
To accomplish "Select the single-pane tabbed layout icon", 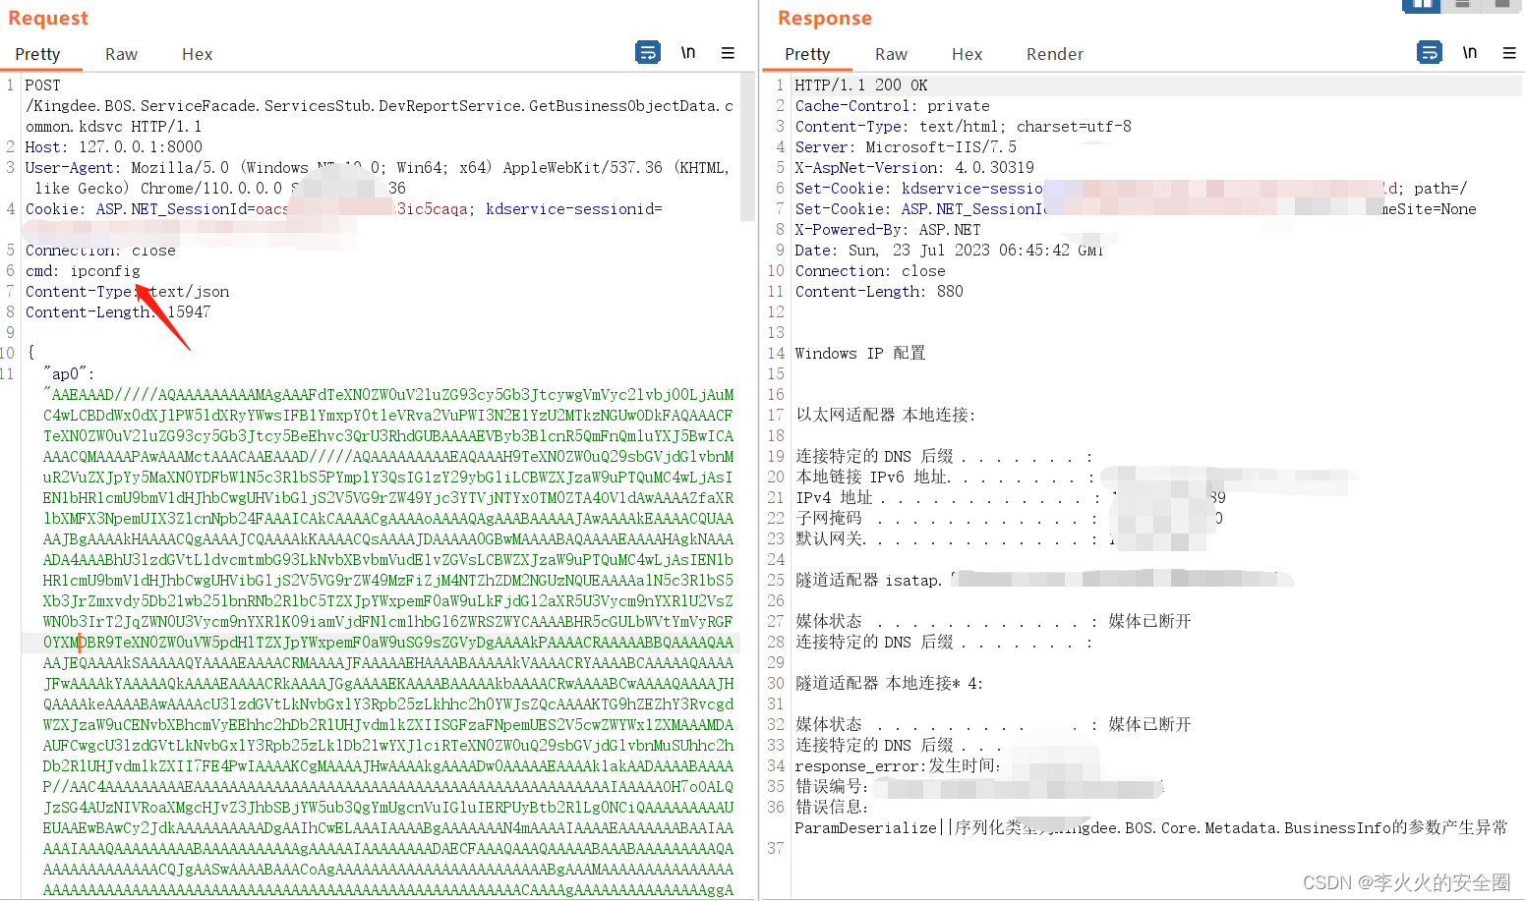I will point(1502,5).
